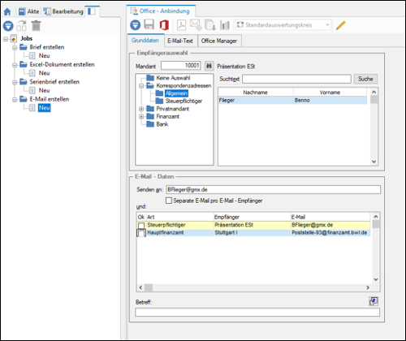Switch to the Office Manager tab
406x341 pixels.
pos(219,41)
